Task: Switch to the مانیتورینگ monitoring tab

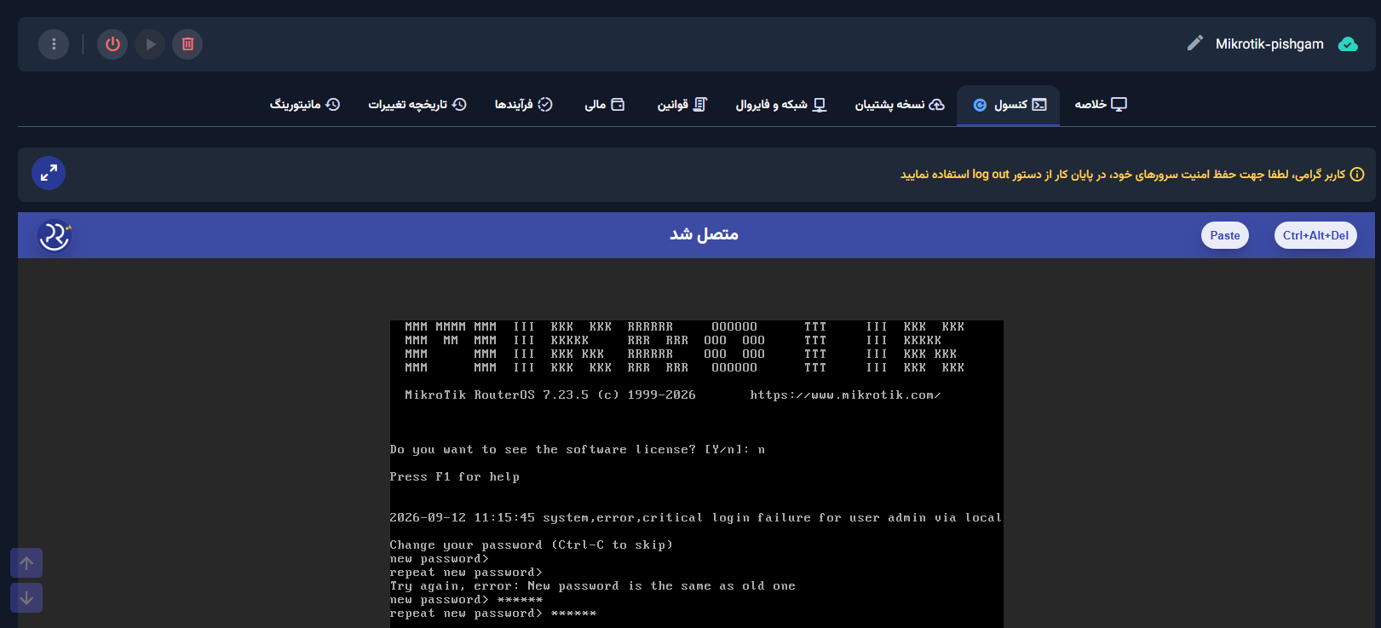Action: (305, 104)
